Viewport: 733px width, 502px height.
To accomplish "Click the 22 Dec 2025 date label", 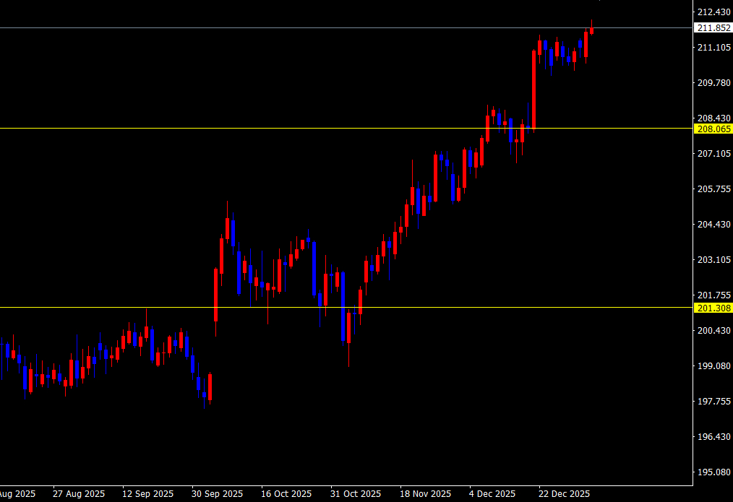I will point(564,493).
